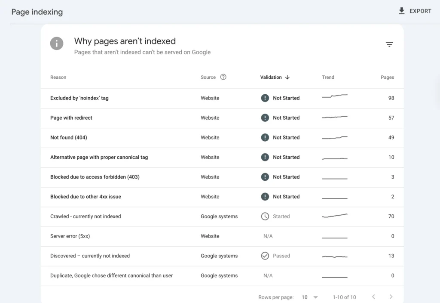Click N/A validation in Server error (5xx) row

click(x=268, y=236)
